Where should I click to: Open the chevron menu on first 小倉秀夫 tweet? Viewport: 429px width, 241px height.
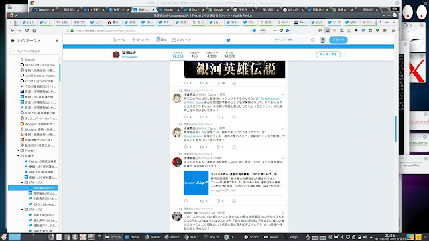[x=283, y=94]
